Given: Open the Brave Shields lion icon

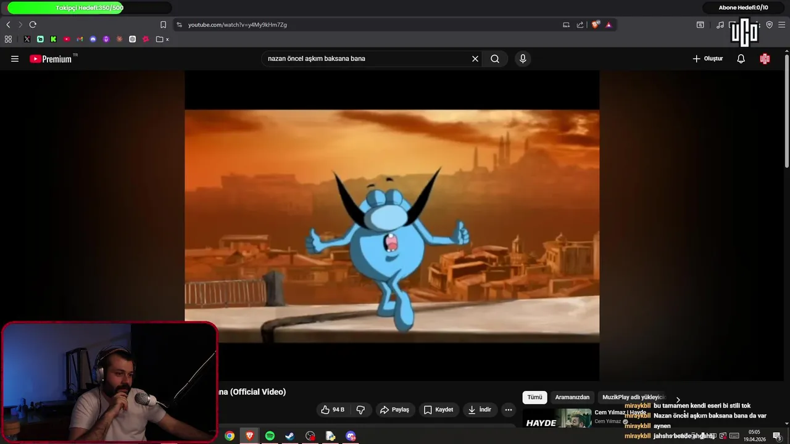Looking at the screenshot, I should point(596,25).
